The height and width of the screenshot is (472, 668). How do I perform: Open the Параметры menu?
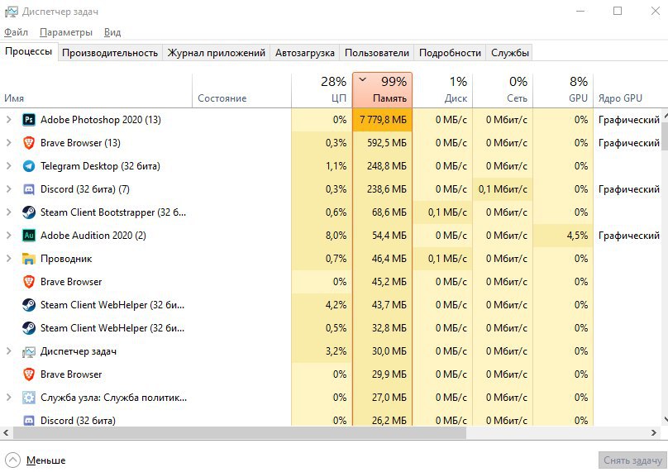coord(66,32)
